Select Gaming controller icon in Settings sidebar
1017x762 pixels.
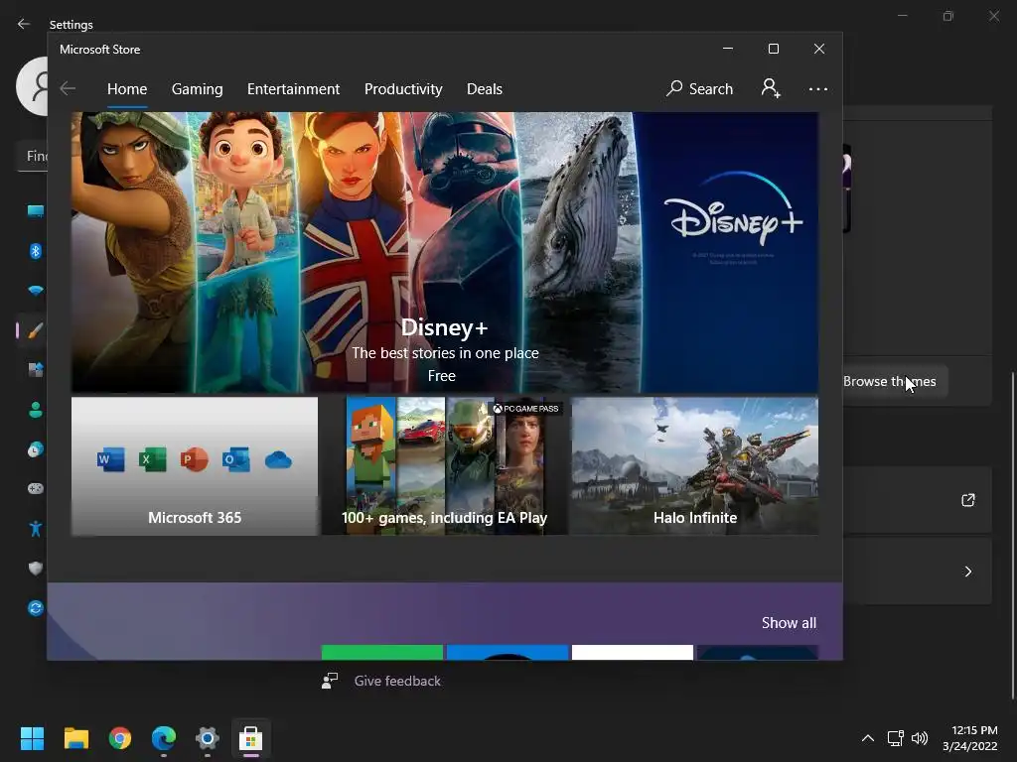click(35, 488)
